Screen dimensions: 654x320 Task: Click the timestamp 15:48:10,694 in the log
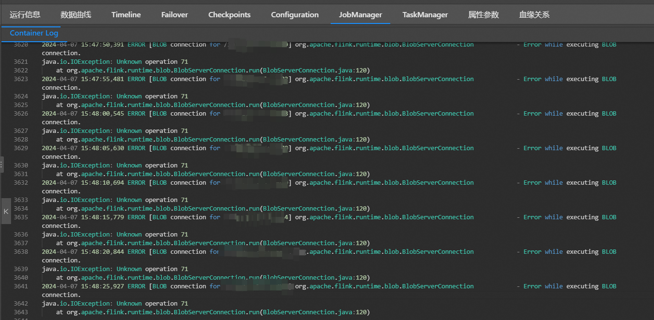[102, 182]
